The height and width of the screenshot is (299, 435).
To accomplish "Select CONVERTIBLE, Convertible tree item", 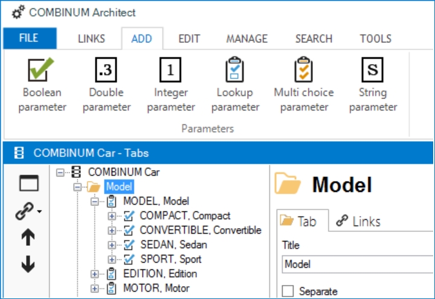I will 201,230.
